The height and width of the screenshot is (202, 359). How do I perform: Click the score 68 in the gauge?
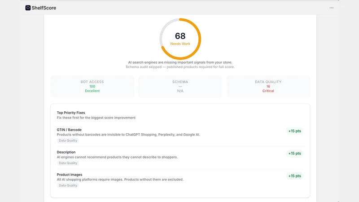[180, 36]
